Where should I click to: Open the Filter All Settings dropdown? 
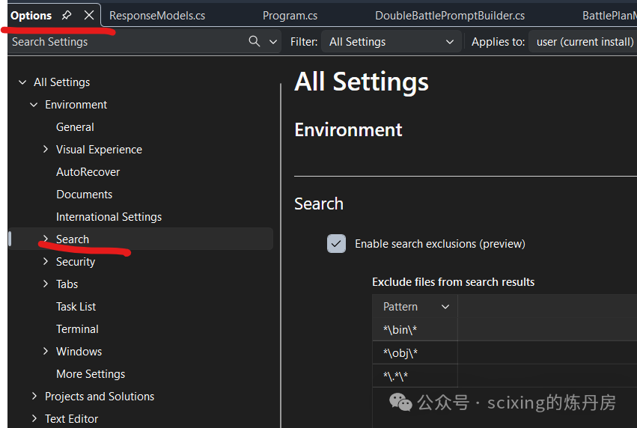[x=391, y=42]
